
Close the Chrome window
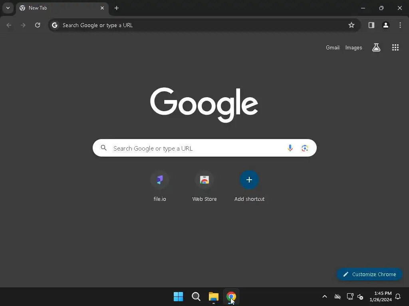click(399, 8)
